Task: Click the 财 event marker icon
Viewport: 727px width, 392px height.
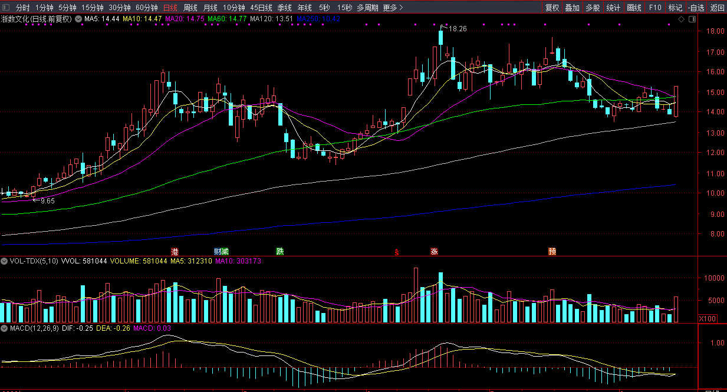Action: [218, 252]
